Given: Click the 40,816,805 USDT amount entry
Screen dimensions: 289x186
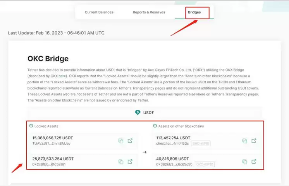Looking at the screenshot, I should tap(173, 159).
